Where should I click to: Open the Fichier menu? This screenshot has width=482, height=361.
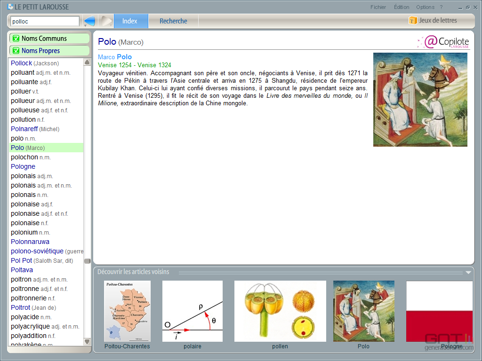[x=378, y=7]
